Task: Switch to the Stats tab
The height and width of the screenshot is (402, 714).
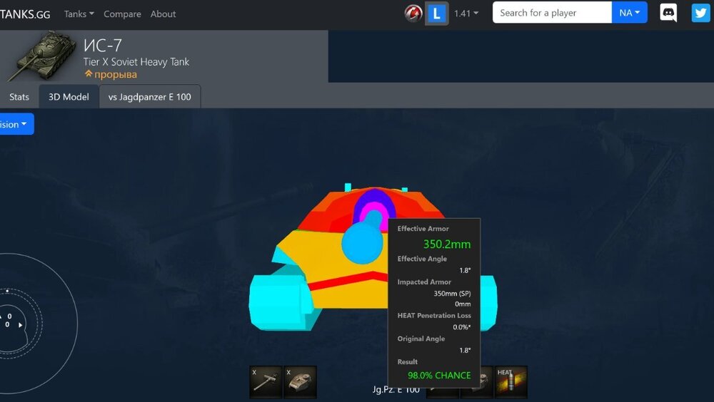Action: pyautogui.click(x=19, y=97)
